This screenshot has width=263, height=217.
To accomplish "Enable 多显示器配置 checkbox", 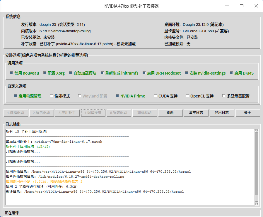I will point(224,96).
